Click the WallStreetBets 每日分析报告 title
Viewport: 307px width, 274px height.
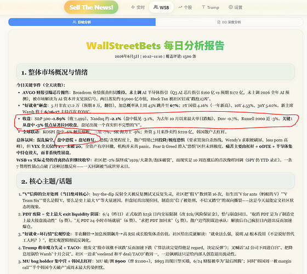tap(155, 45)
